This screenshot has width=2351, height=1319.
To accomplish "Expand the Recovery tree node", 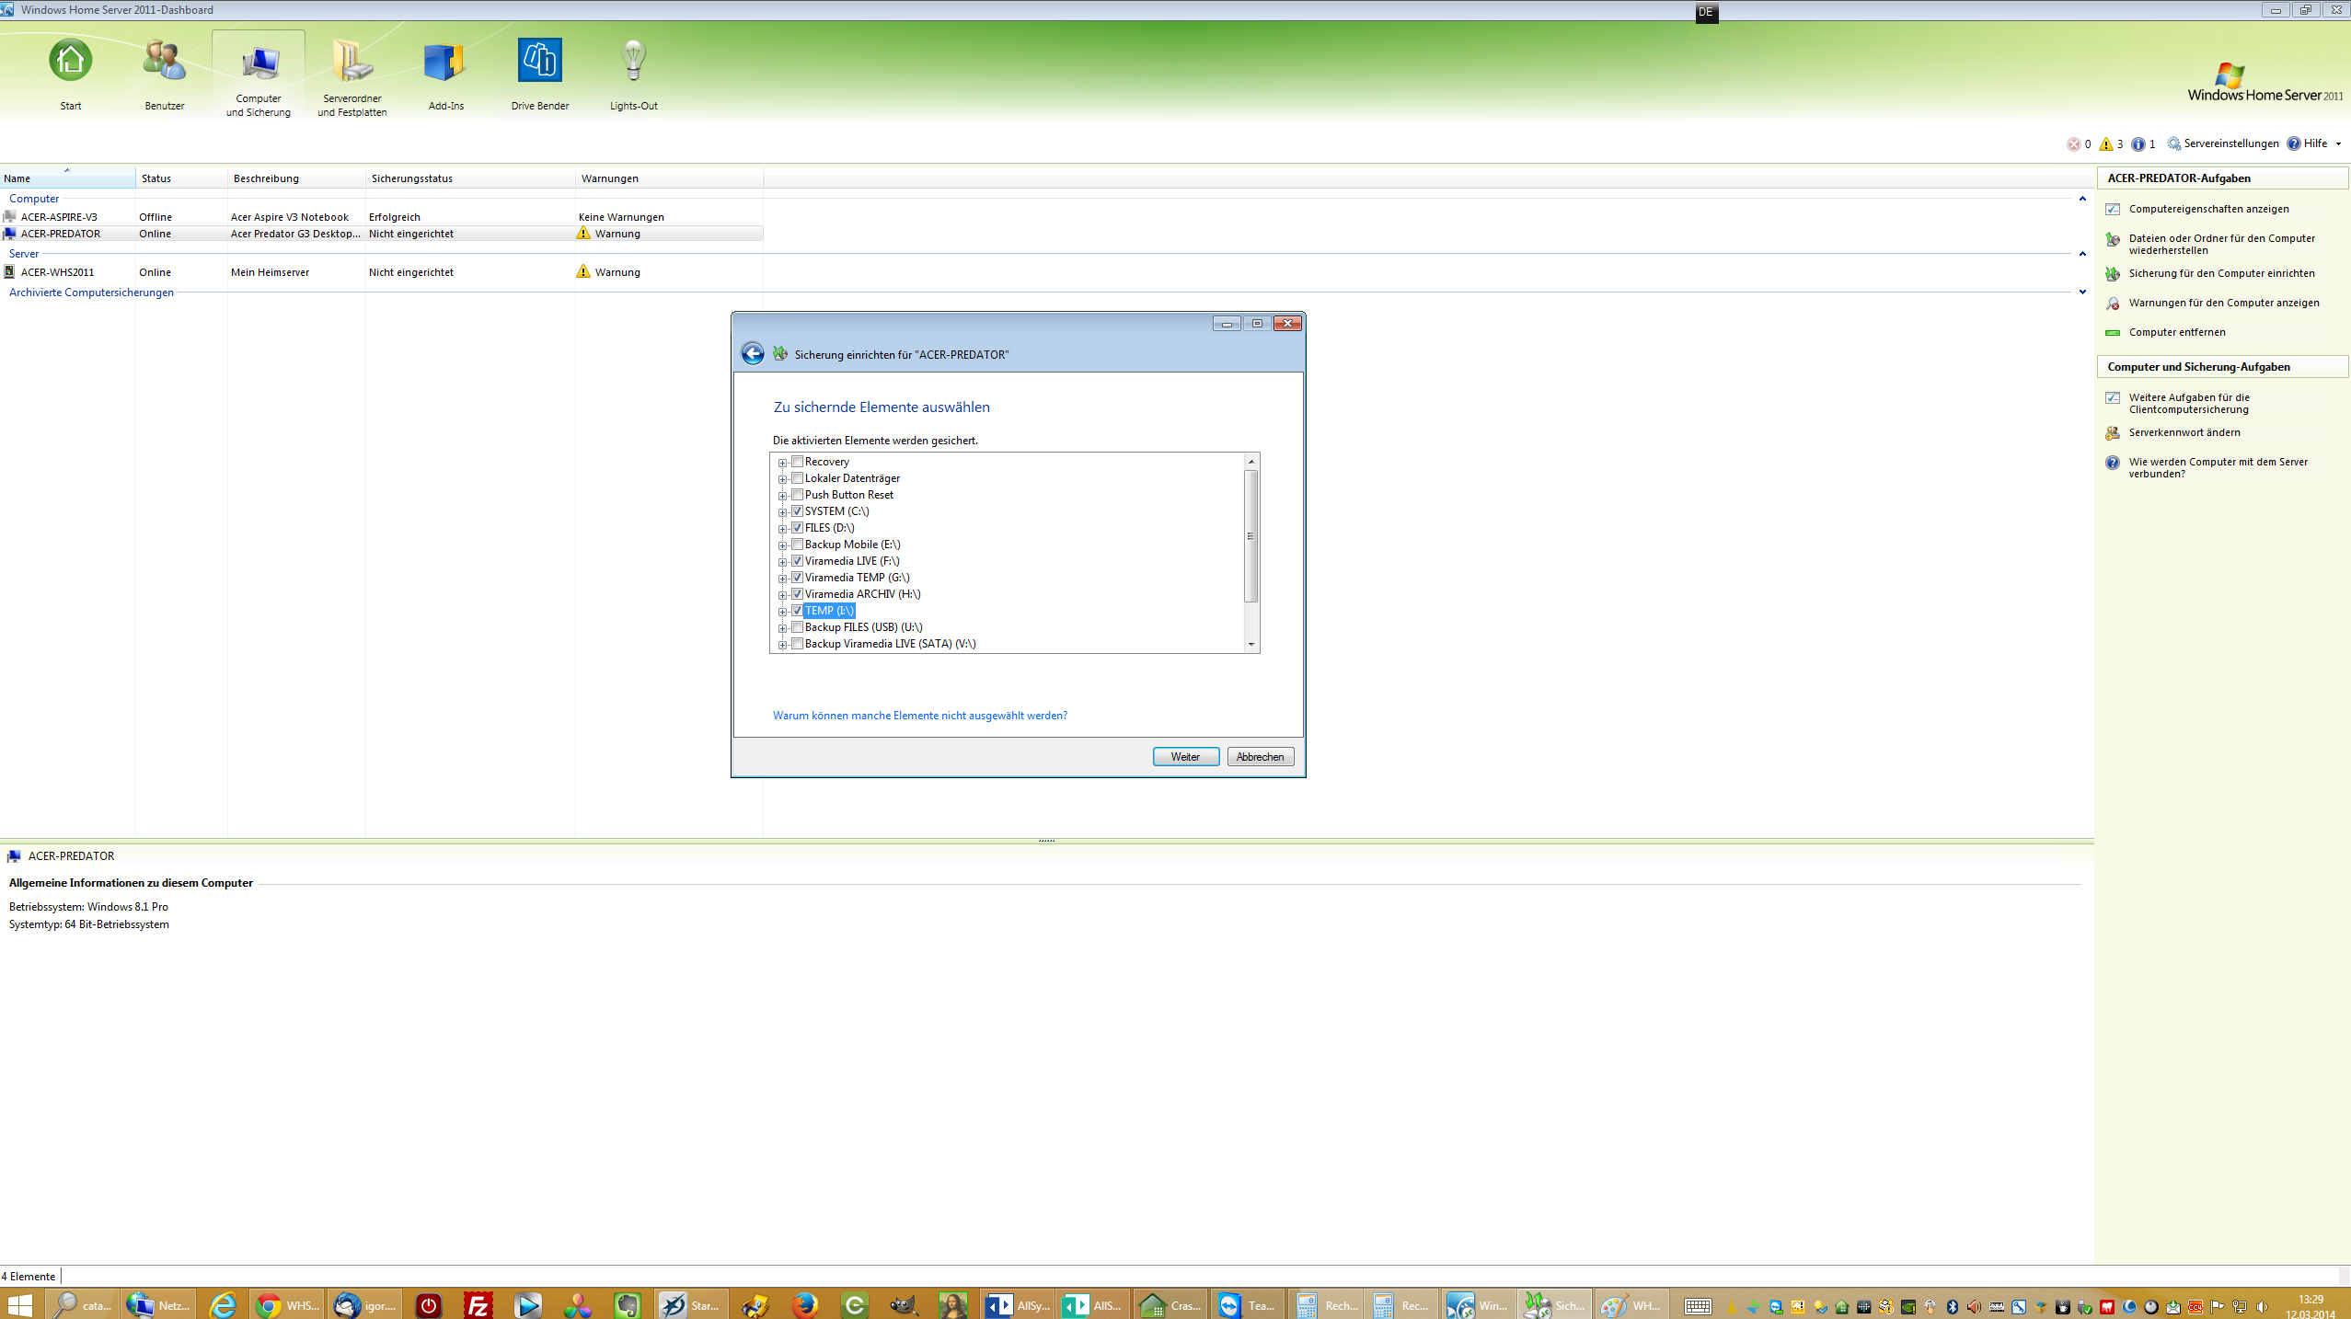I will click(x=783, y=461).
